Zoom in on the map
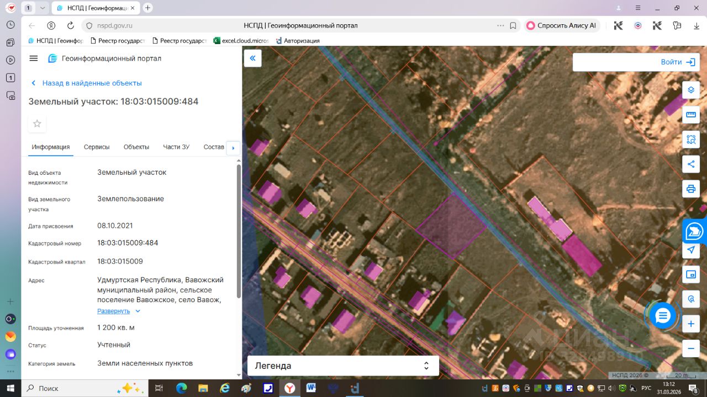The height and width of the screenshot is (397, 707). 690,324
